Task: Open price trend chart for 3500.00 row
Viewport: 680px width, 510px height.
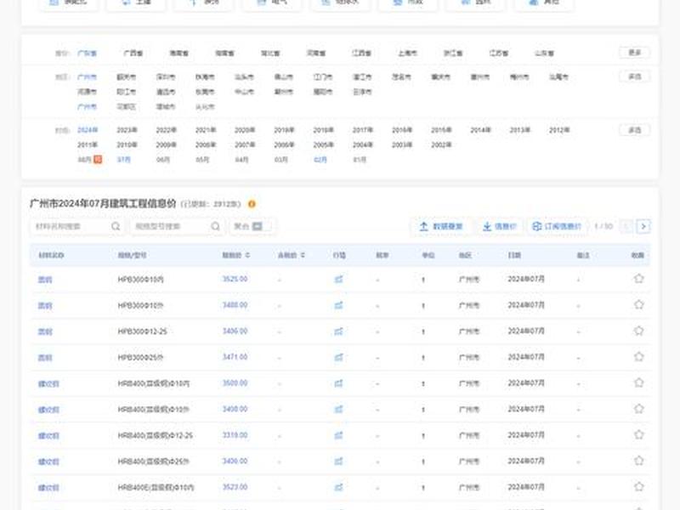Action: 338,383
